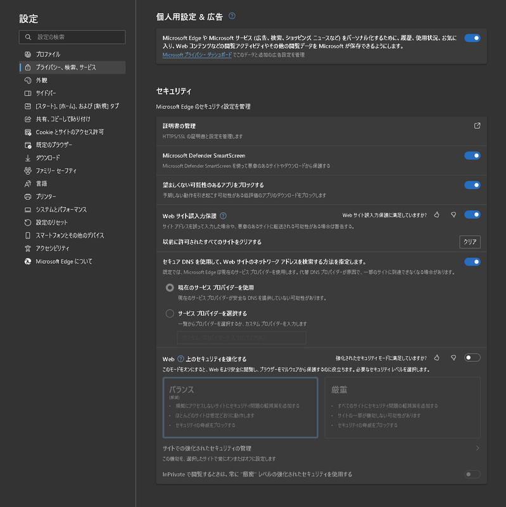The image size is (506, 507).
Task: Thumbs up for enhanced security mode feedback
Action: click(x=436, y=357)
